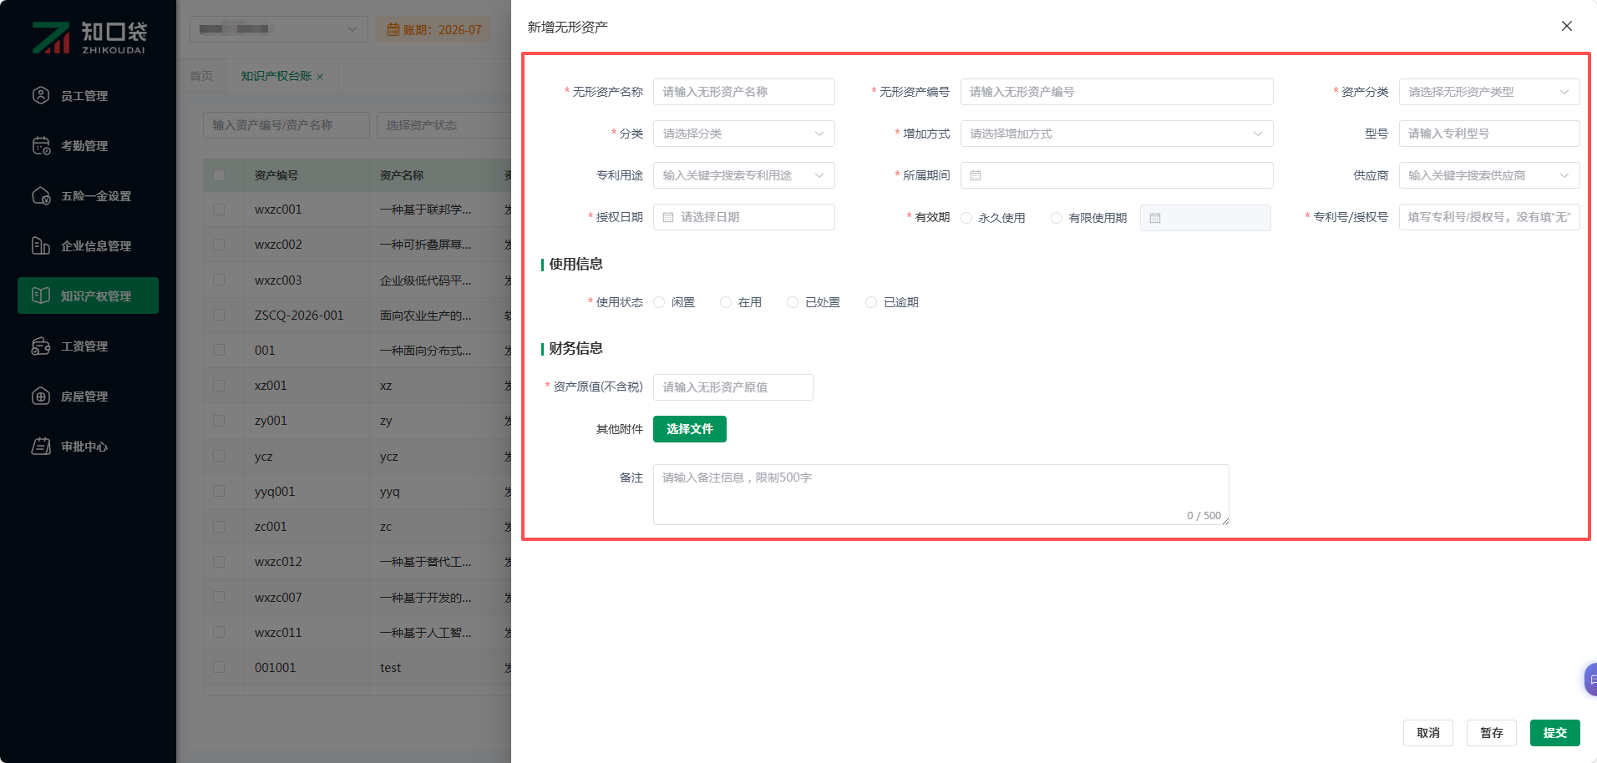
Task: Select 有限使用期 radio option
Action: 1057,218
